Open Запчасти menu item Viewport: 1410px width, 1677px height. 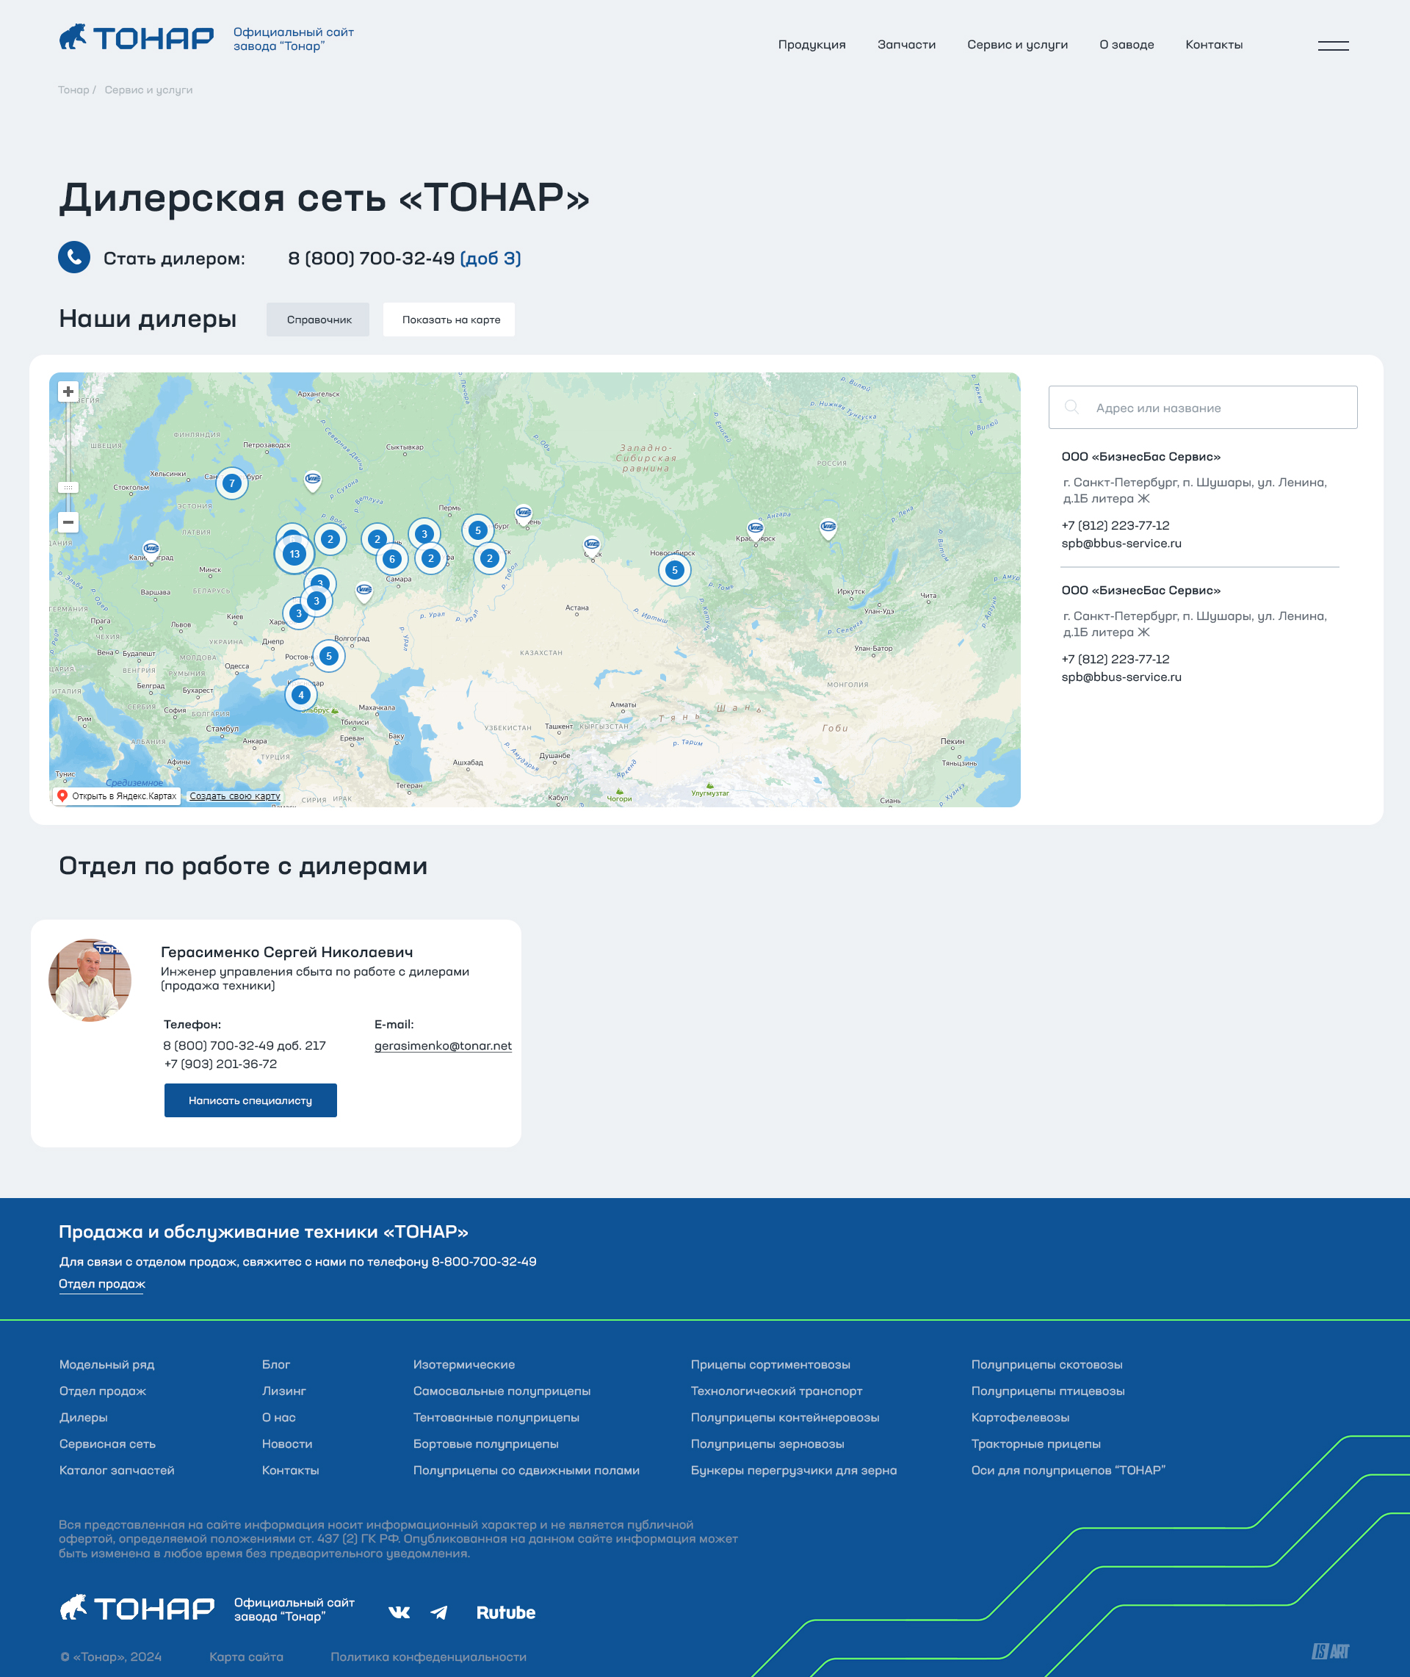click(x=906, y=45)
